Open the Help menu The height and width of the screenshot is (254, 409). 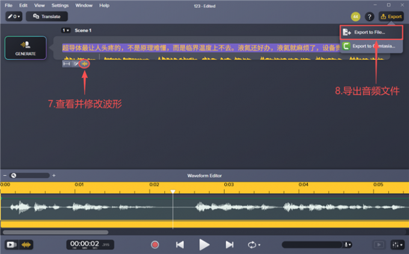(104, 5)
